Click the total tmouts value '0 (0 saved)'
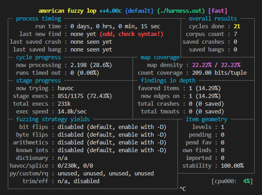The image size is (262, 195). pos(206,112)
